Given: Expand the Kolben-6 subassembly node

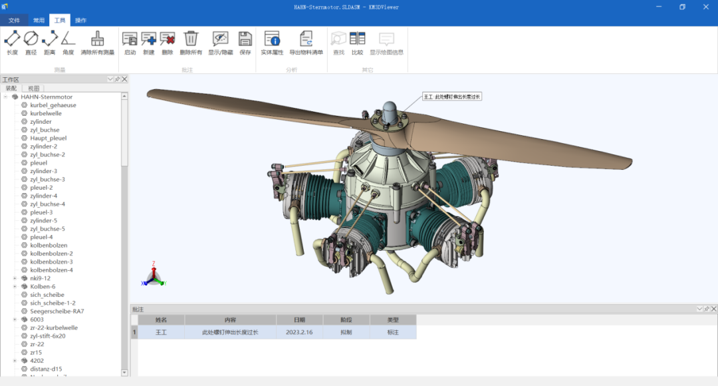Looking at the screenshot, I should (x=15, y=286).
